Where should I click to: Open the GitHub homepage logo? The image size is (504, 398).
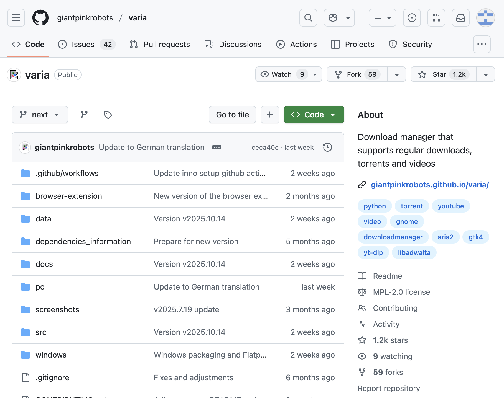[x=40, y=18]
